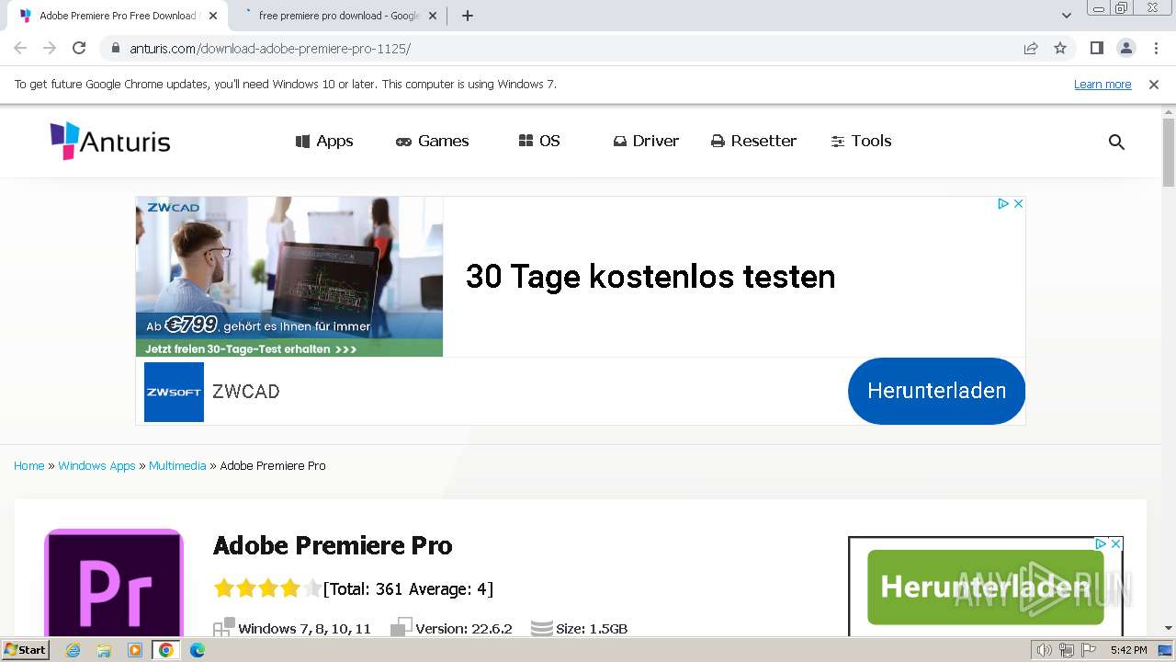
Task: Open the site search magnifier
Action: point(1116,142)
